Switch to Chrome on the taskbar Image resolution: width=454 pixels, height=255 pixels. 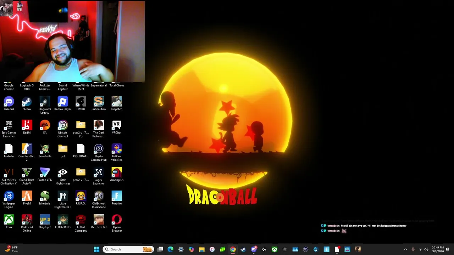[x=233, y=249]
